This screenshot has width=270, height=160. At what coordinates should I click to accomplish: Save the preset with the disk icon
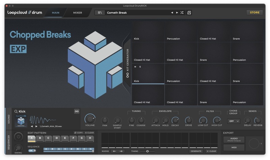pyautogui.click(x=189, y=12)
